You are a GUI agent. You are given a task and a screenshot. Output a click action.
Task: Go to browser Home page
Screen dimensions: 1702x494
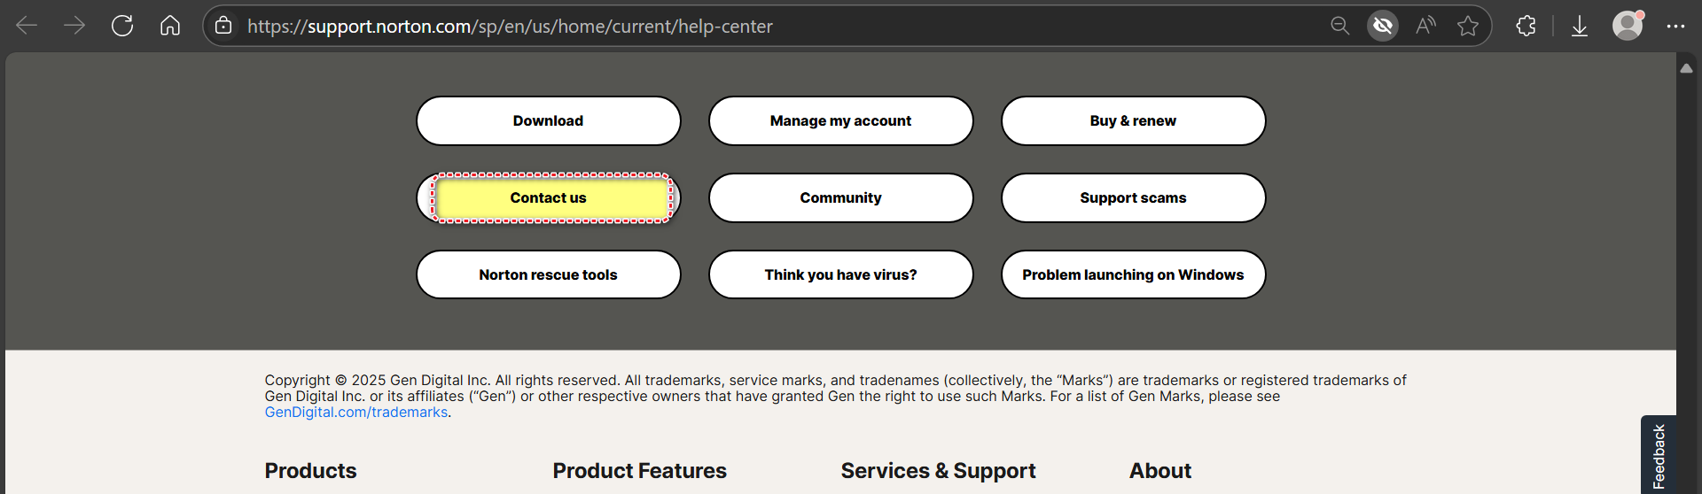(x=170, y=26)
